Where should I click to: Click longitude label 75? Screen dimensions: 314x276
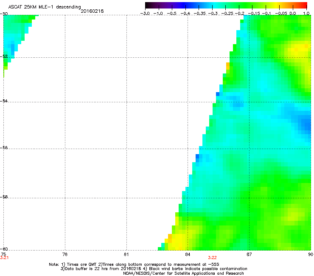(3, 254)
